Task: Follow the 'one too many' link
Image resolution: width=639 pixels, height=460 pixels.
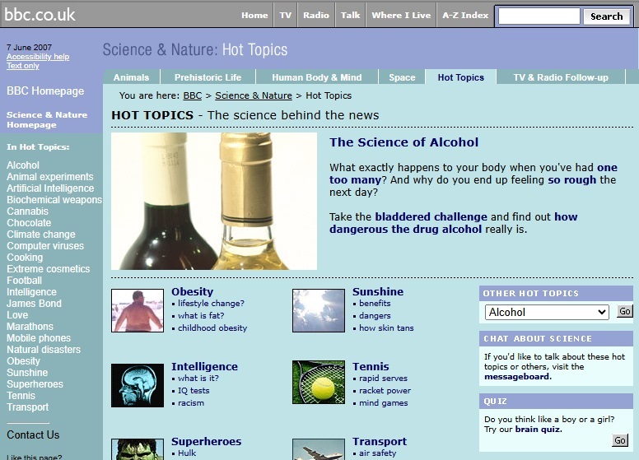Action: (x=473, y=174)
